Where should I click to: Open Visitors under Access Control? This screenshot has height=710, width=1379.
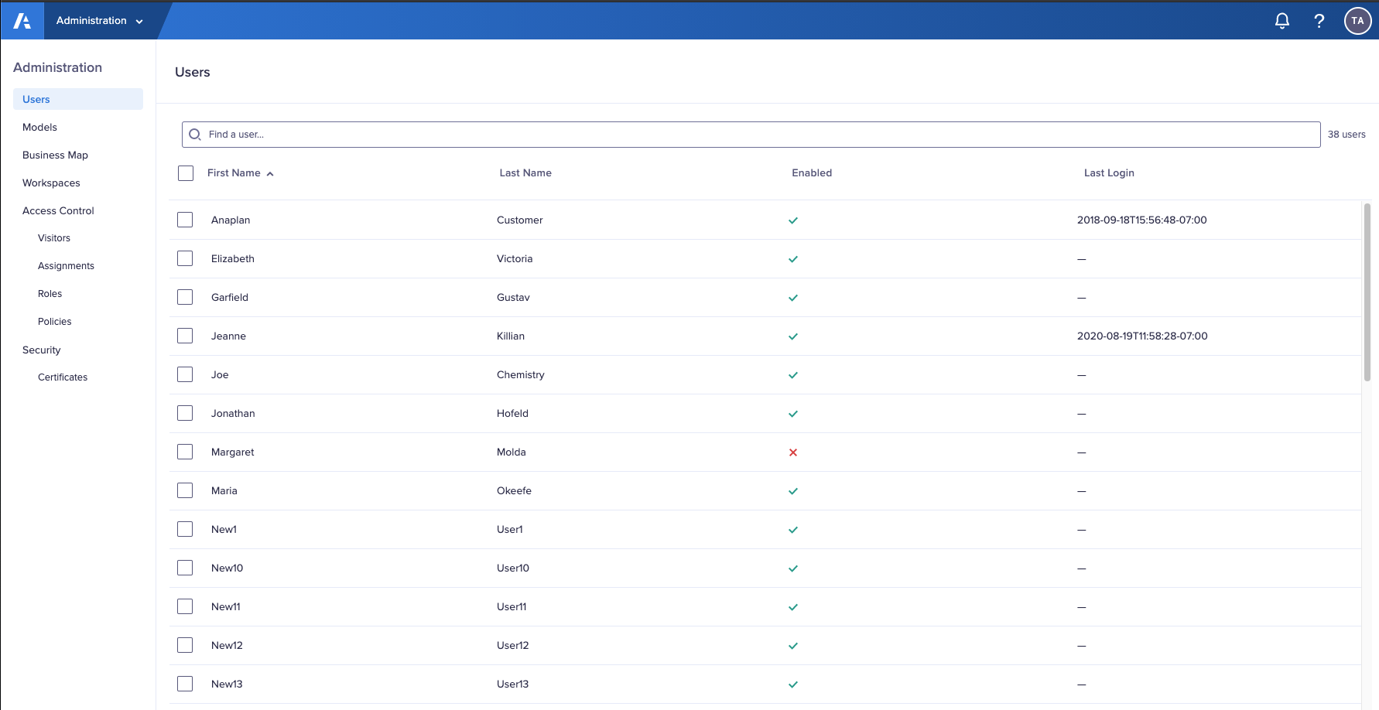54,238
